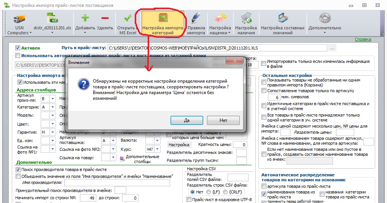Click the Настройка button near Кратность цены
387x203 pixels.
[x=179, y=145]
